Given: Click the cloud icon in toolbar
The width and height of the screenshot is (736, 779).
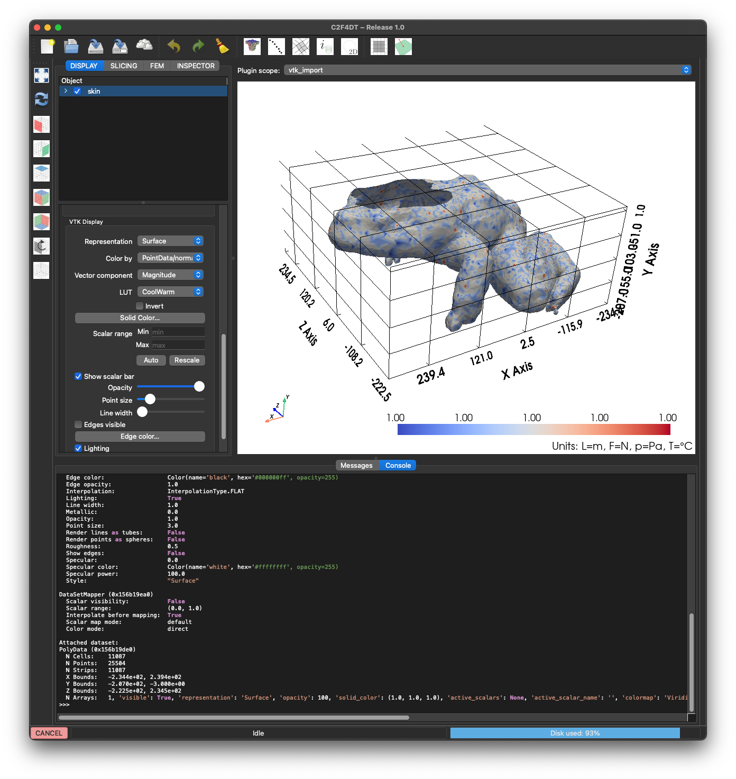Looking at the screenshot, I should (144, 46).
